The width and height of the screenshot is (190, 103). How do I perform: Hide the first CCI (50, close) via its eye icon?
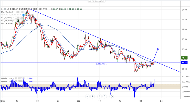click(x=16, y=78)
